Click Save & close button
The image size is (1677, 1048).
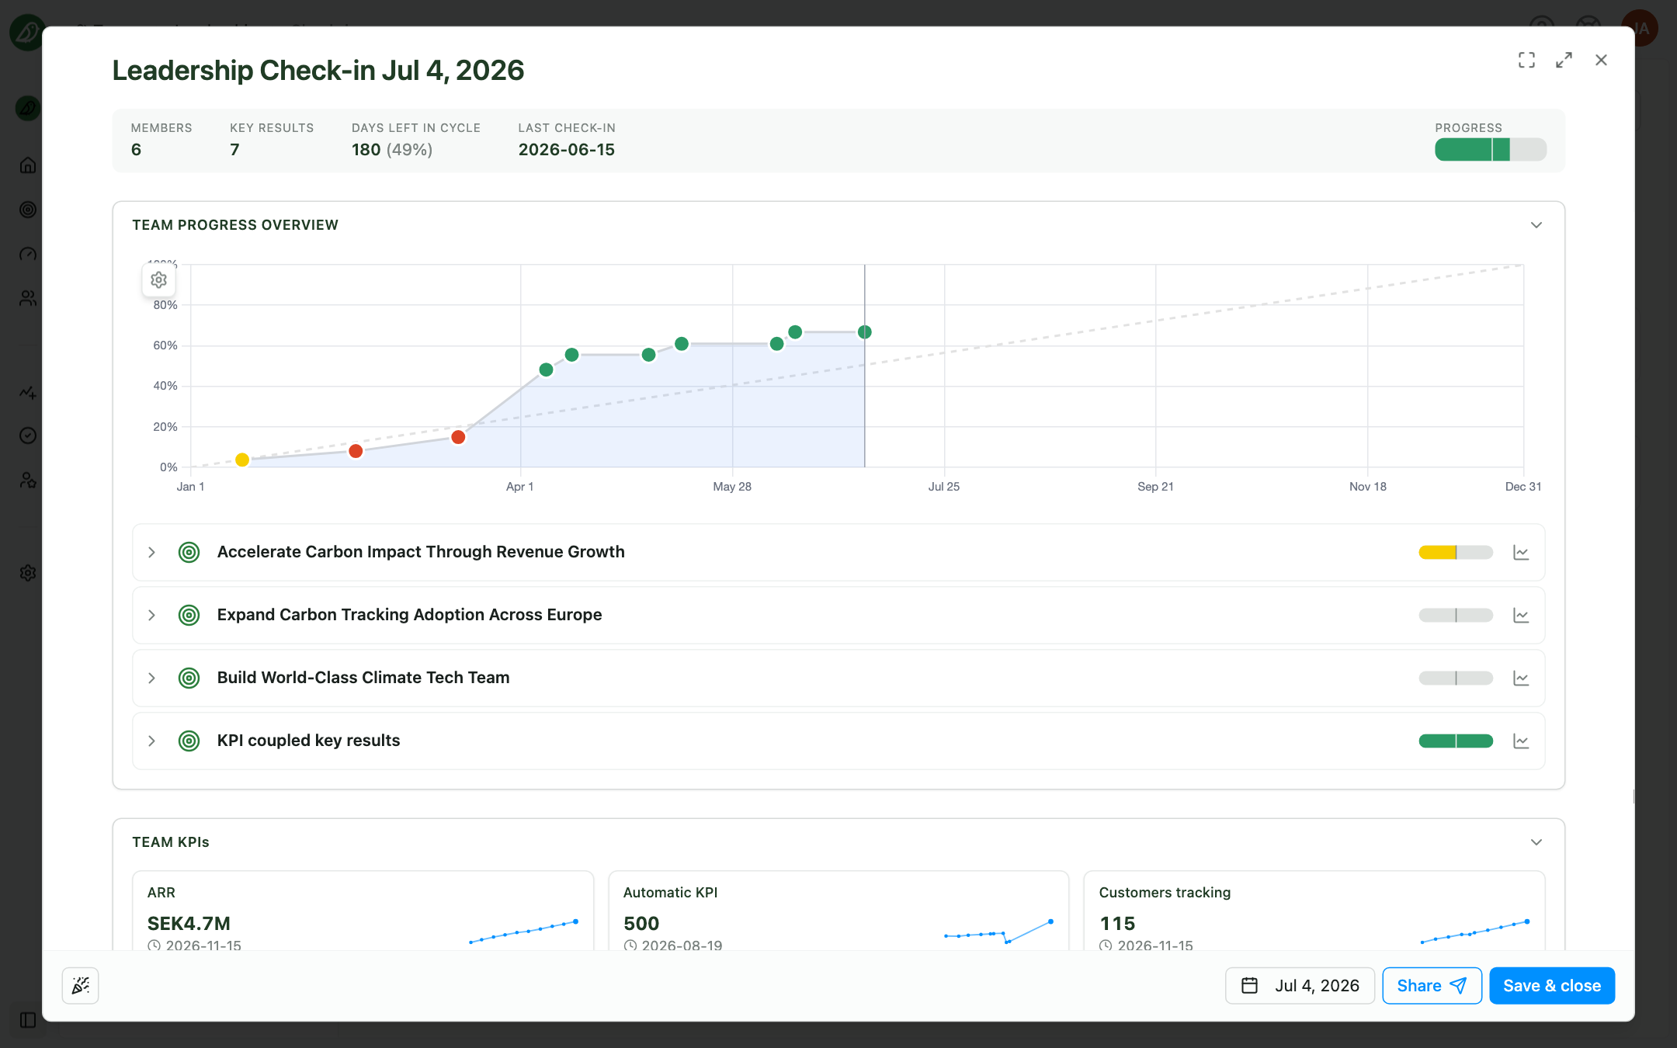pos(1551,986)
